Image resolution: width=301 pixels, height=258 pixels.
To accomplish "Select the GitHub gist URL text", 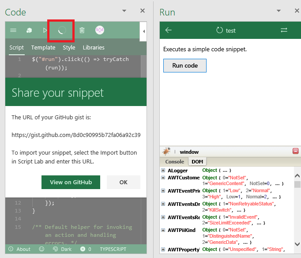I will tap(76, 135).
